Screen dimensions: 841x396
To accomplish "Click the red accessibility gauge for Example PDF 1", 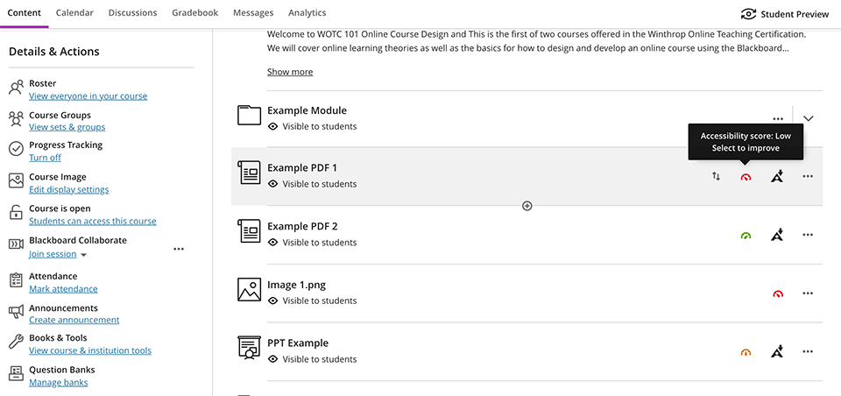I will (x=746, y=177).
